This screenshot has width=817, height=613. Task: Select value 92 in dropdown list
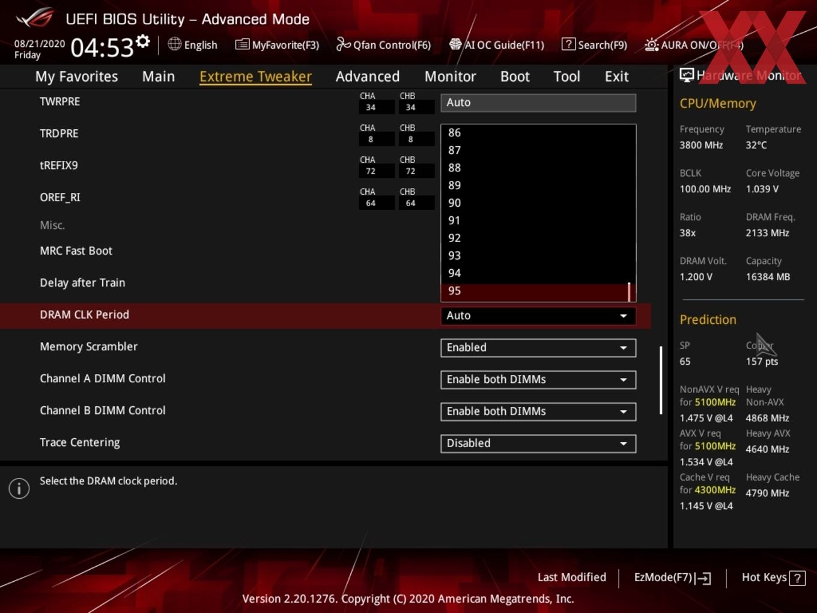click(x=538, y=238)
